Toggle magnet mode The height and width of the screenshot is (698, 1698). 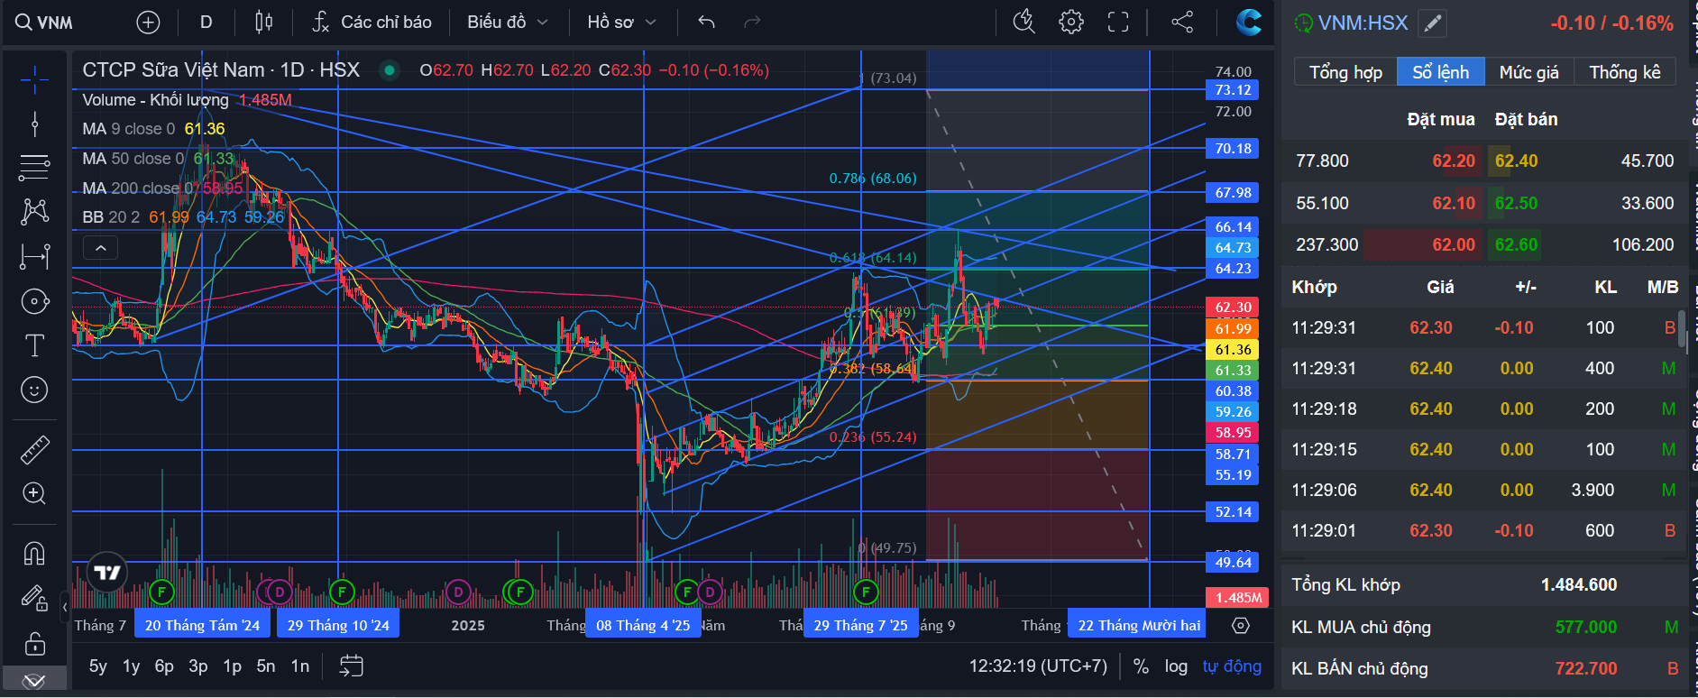click(34, 553)
